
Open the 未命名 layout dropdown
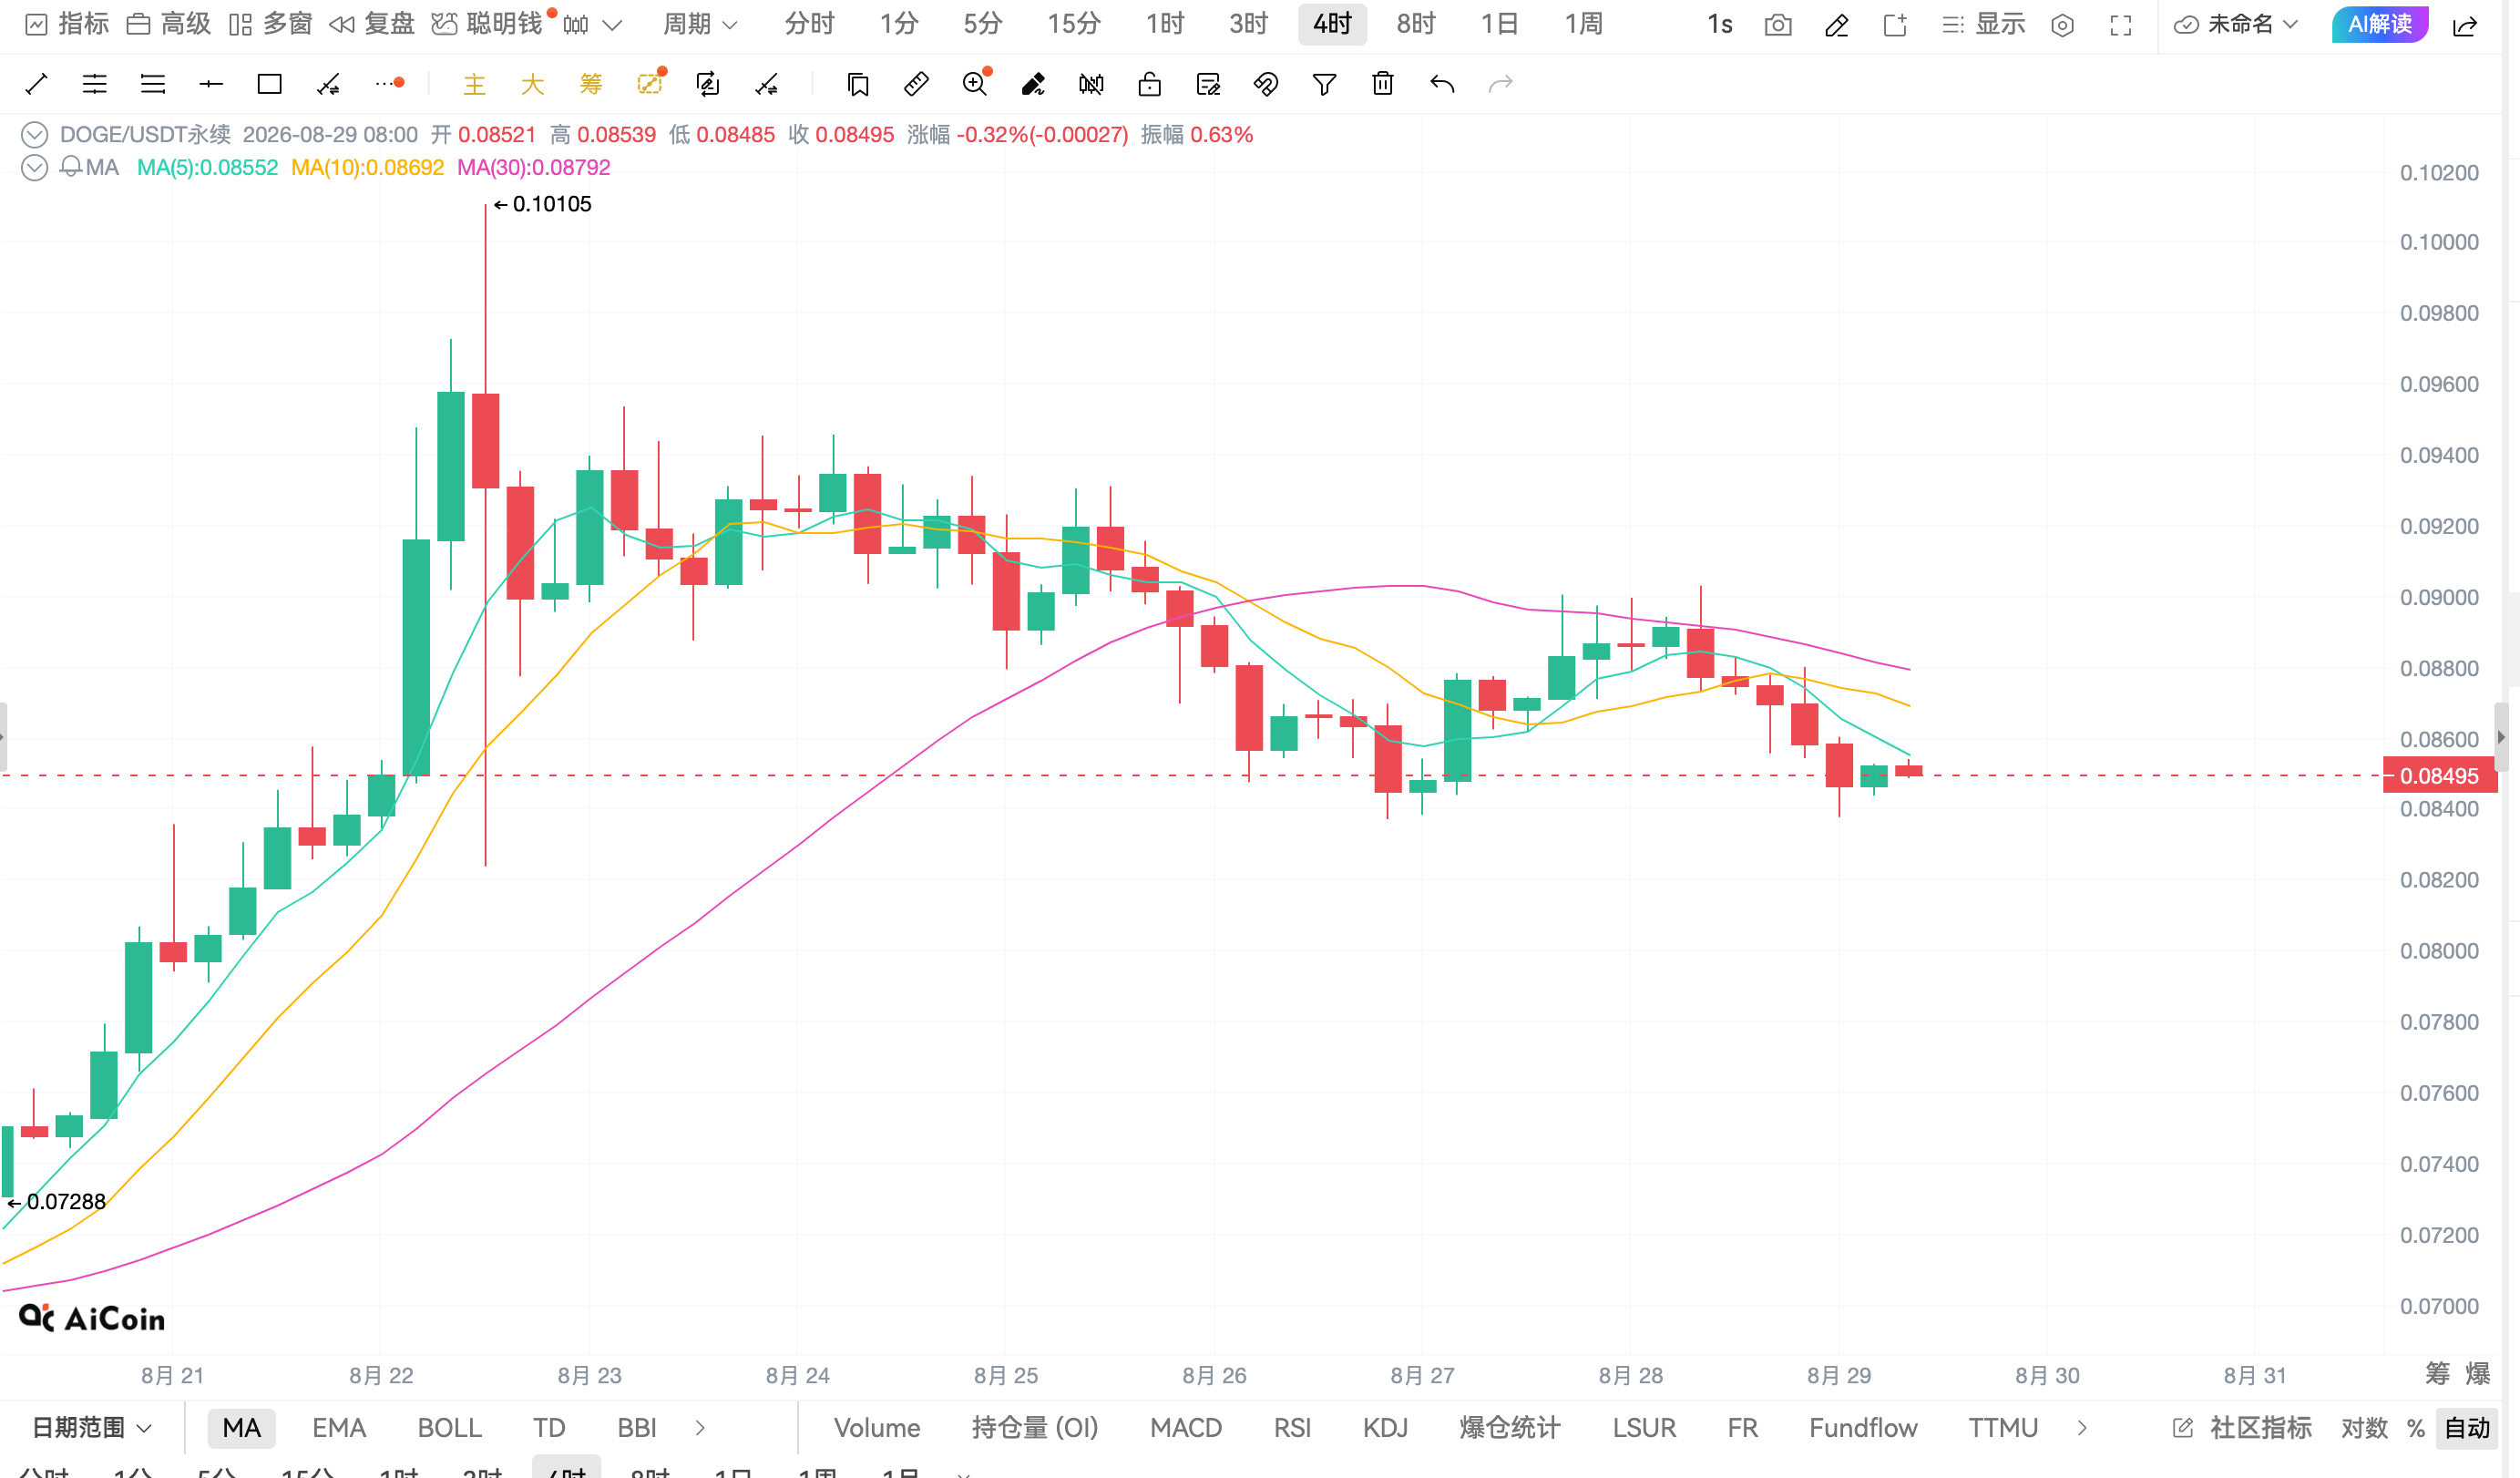[x=2238, y=24]
